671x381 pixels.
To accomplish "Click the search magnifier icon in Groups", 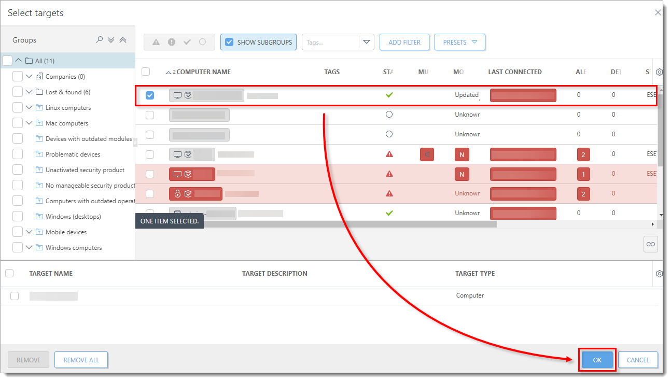I will click(100, 40).
